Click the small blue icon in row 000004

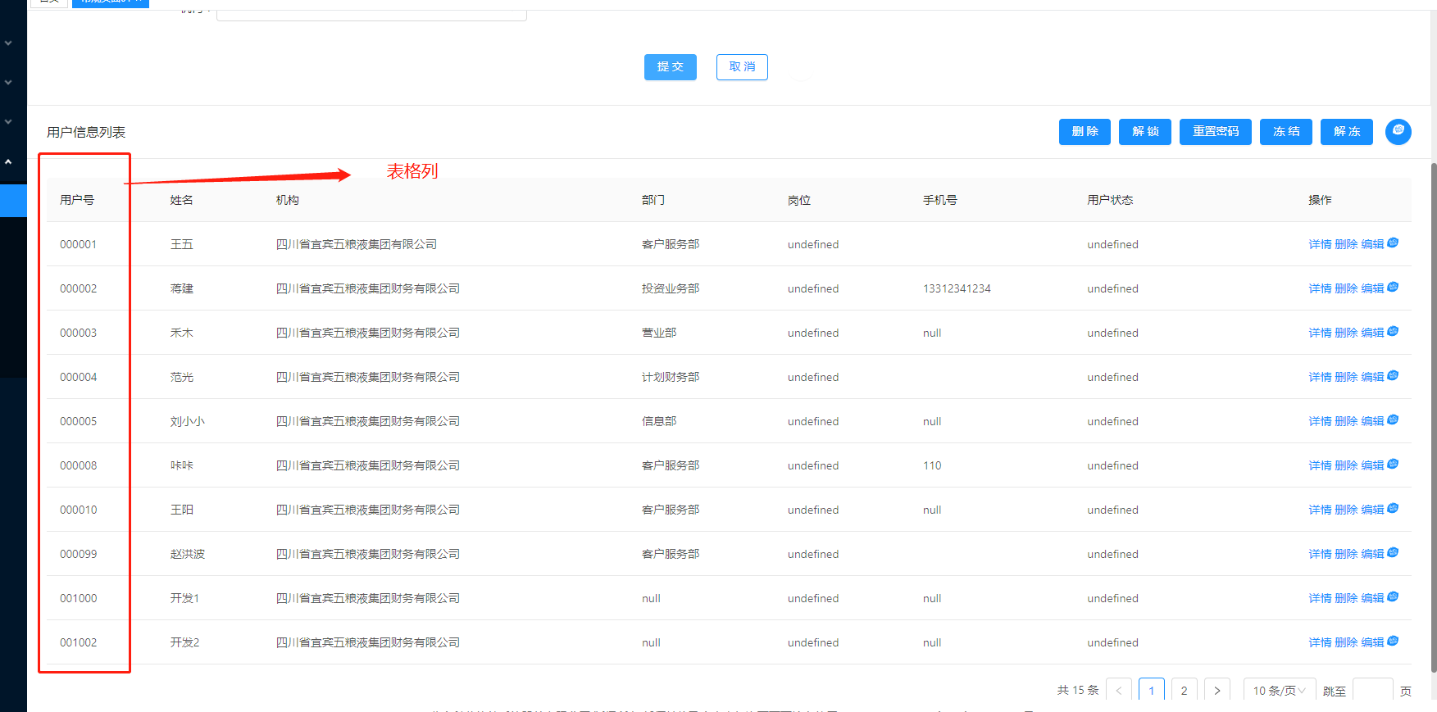coord(1393,376)
